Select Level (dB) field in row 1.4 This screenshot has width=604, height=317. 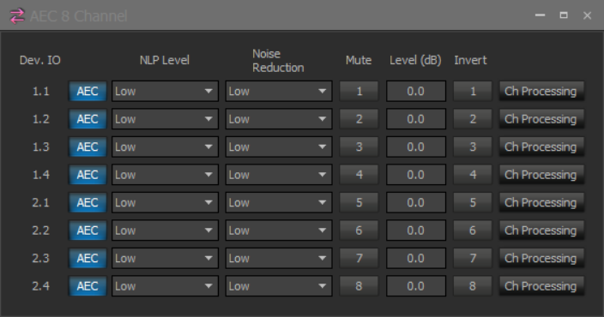pyautogui.click(x=416, y=175)
